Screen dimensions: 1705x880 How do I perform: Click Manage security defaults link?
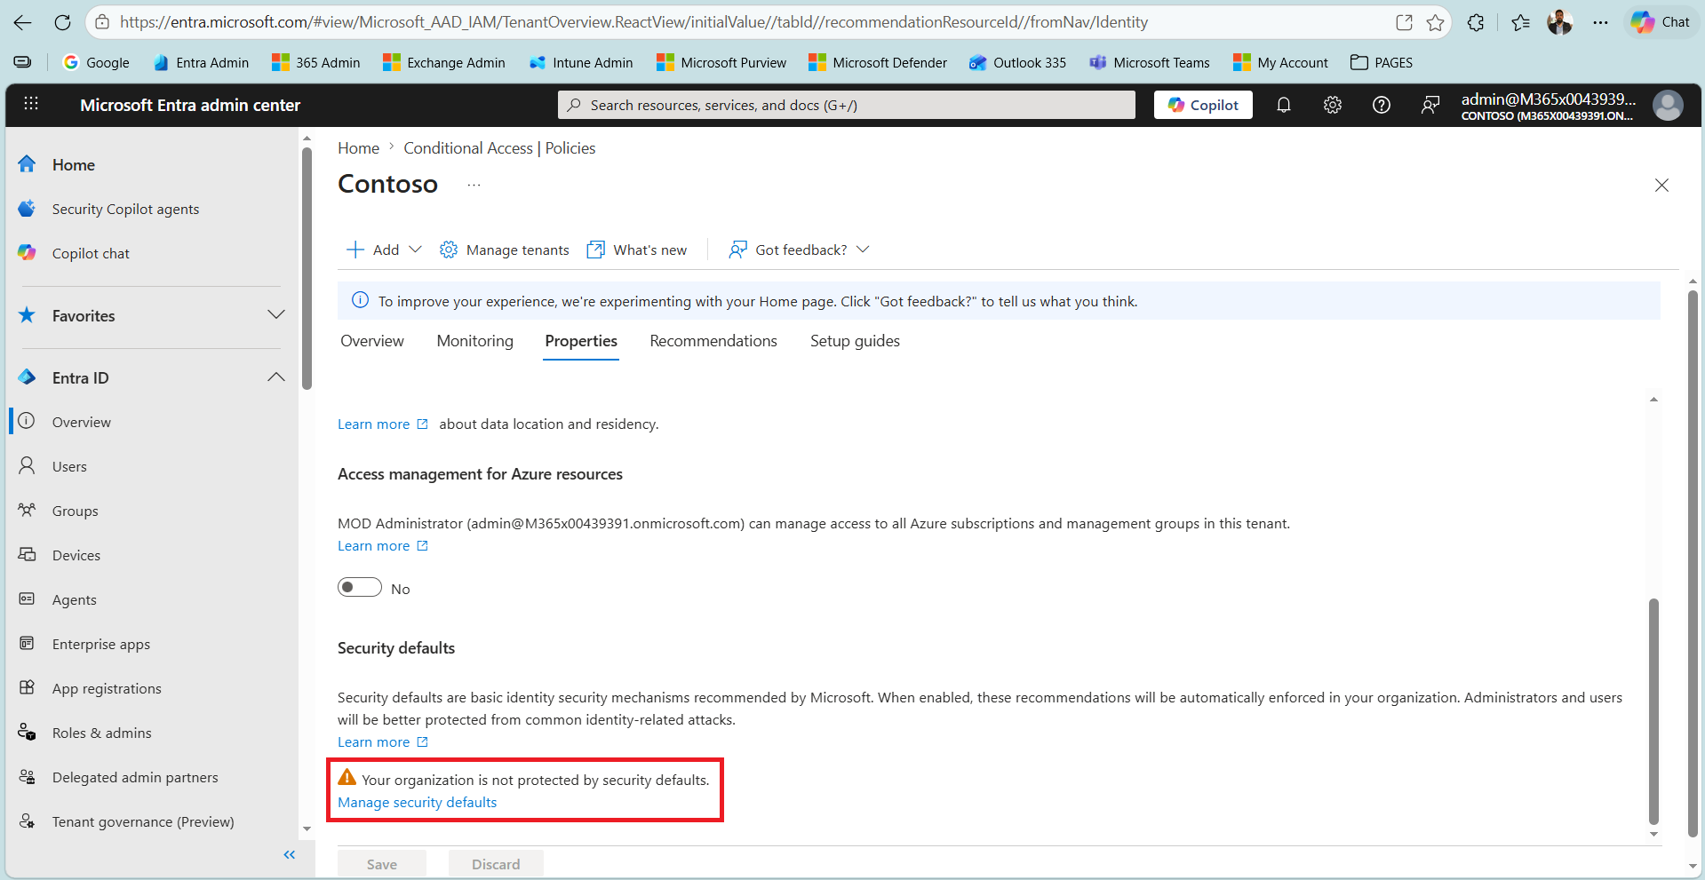pos(417,803)
